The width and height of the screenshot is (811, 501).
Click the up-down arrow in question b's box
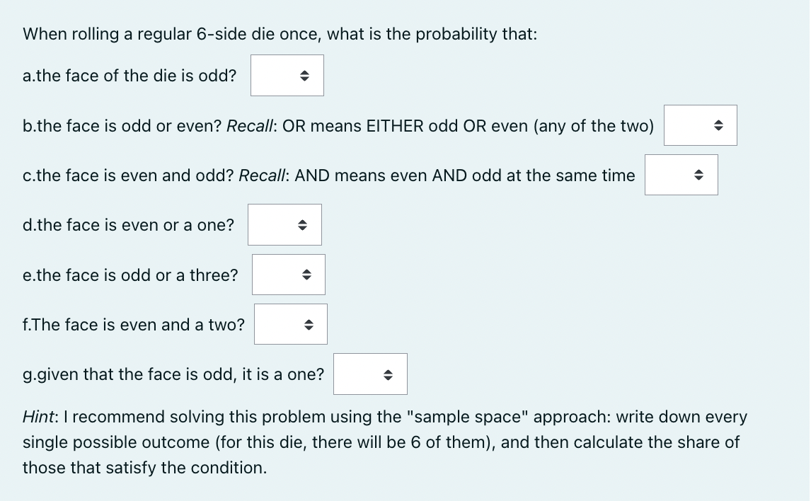tap(717, 125)
